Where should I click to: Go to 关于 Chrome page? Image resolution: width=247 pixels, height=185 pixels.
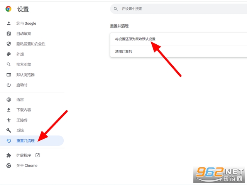tap(27, 166)
